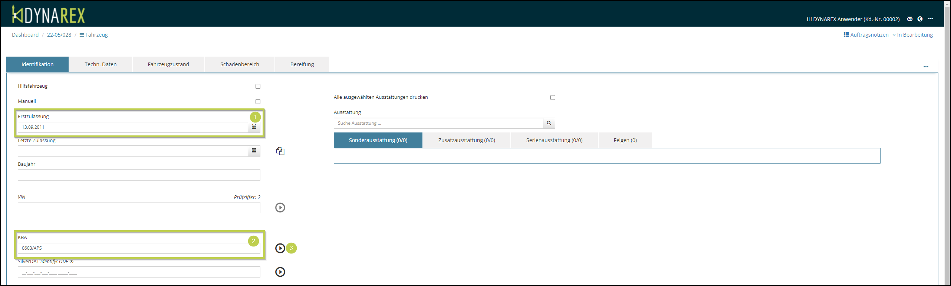Open calendar picker for Erstzulassung

coord(254,127)
